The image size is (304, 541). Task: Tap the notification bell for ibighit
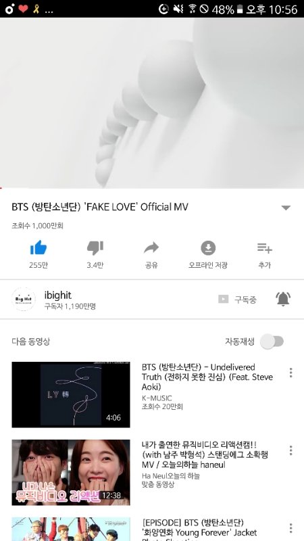[283, 299]
